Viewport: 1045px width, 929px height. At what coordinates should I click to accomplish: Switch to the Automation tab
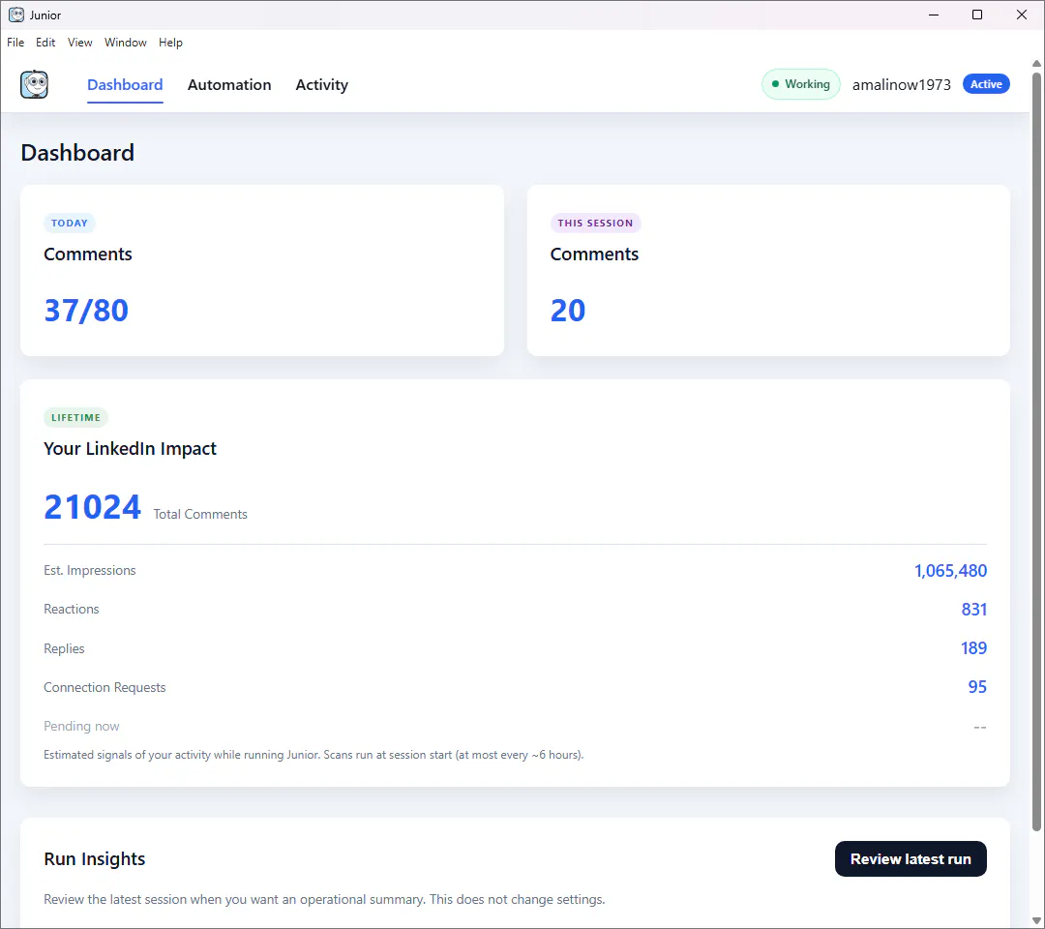(x=229, y=84)
